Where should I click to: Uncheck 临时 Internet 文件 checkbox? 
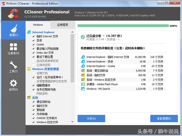click(34, 36)
